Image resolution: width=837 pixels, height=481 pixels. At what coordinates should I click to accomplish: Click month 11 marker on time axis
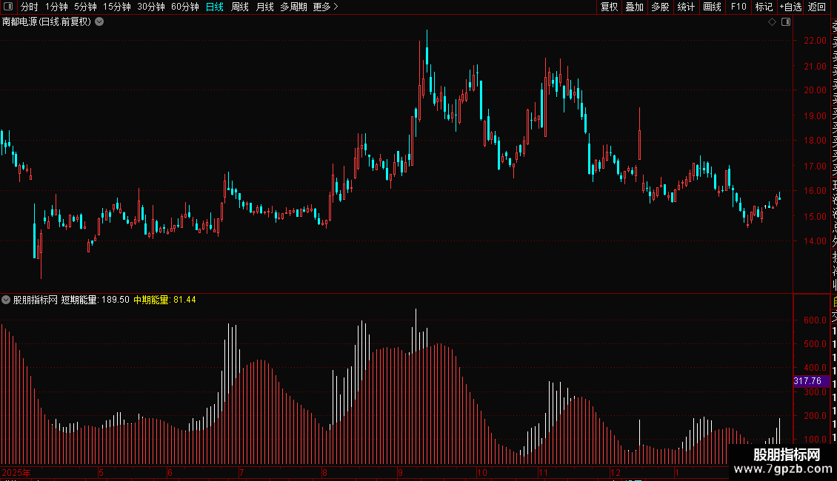pyautogui.click(x=543, y=472)
